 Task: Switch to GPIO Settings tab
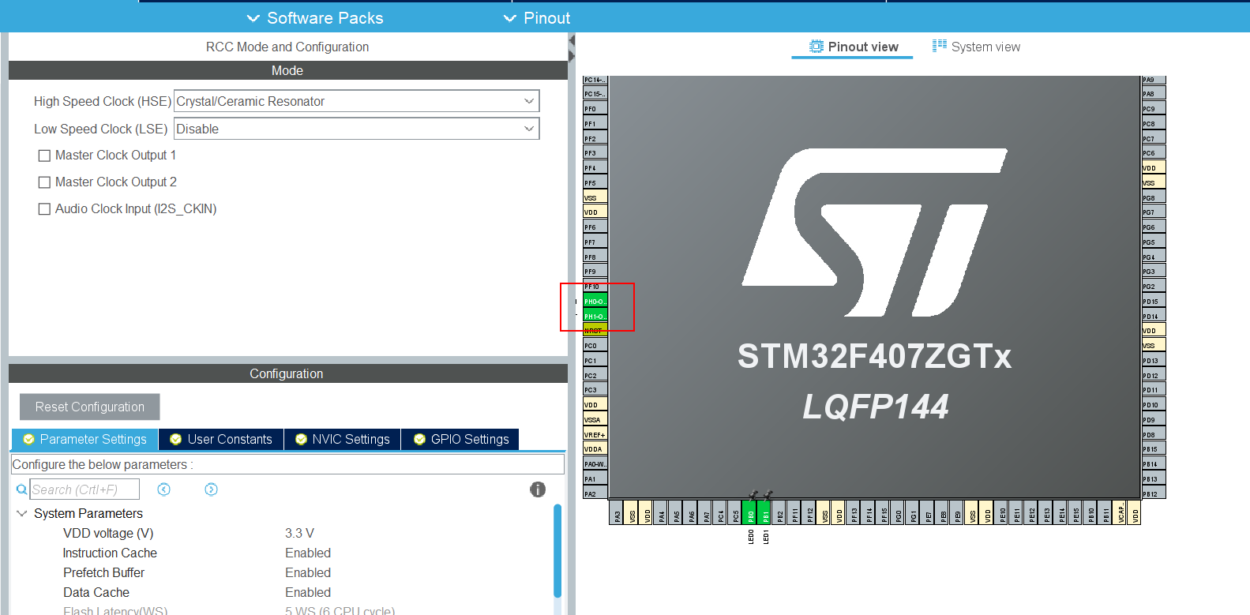pyautogui.click(x=461, y=439)
